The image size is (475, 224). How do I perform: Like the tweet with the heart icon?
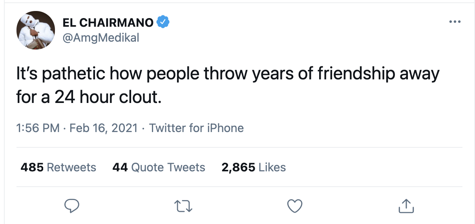pos(295,206)
